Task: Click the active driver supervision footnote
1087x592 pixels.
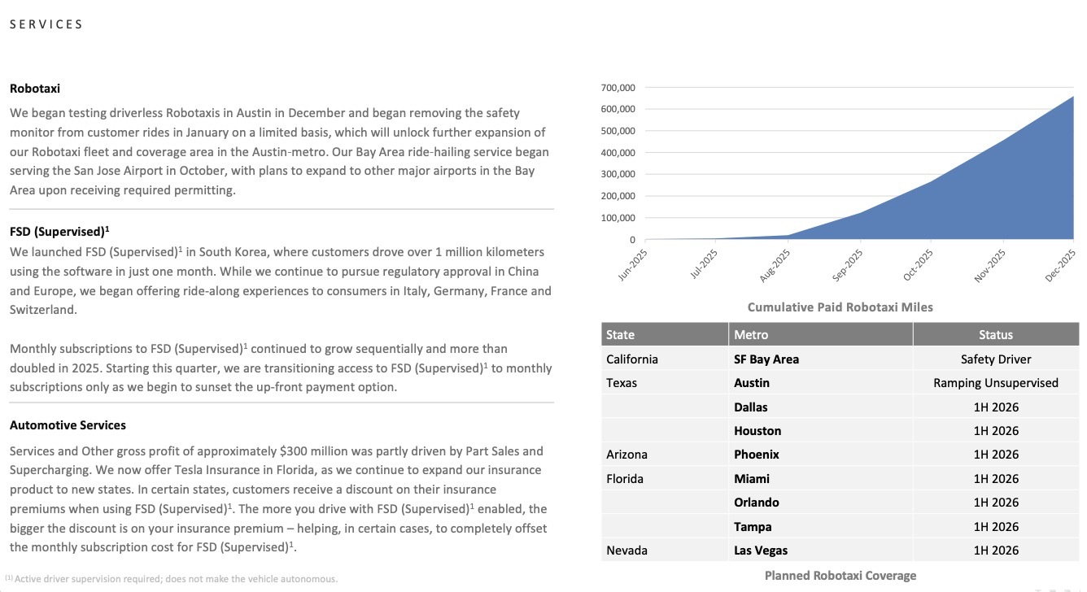Action: pos(171,579)
